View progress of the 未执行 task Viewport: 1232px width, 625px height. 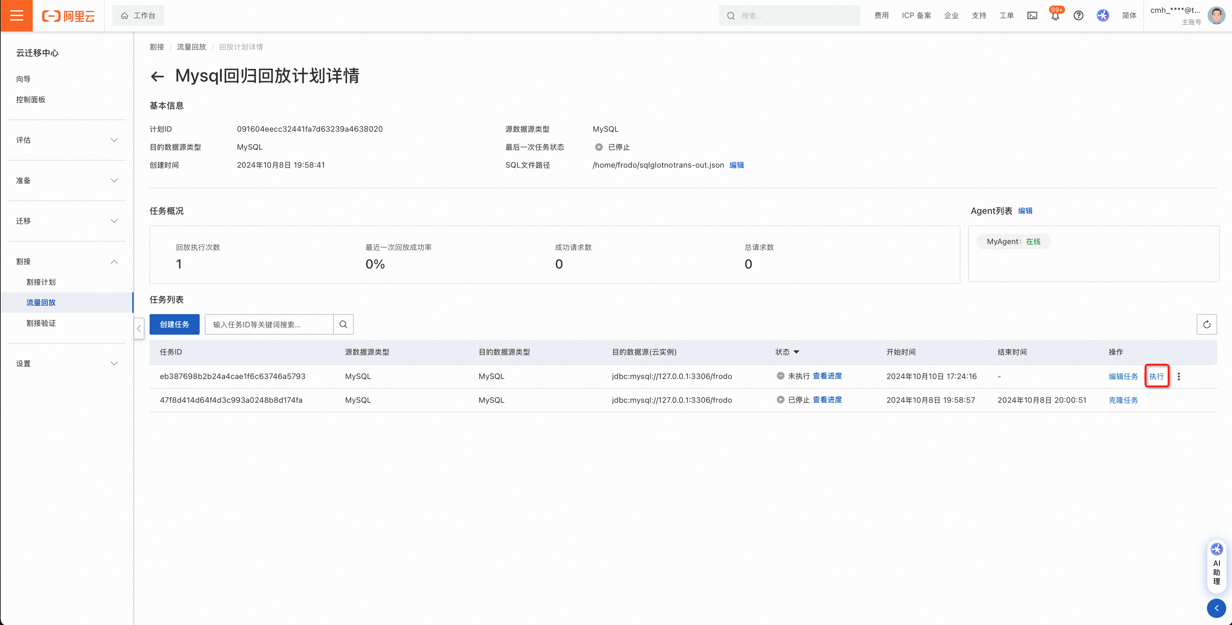[828, 376]
